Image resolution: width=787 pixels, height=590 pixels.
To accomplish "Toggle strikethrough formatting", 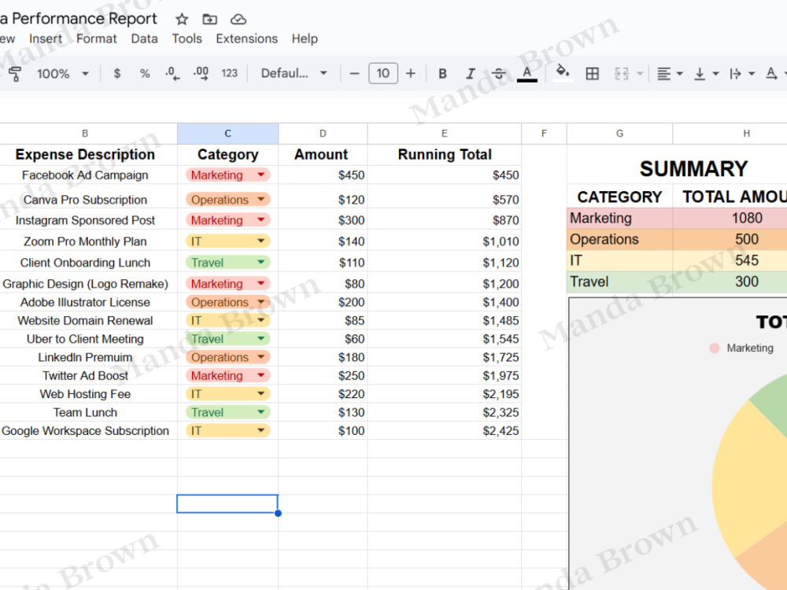I will click(x=498, y=74).
